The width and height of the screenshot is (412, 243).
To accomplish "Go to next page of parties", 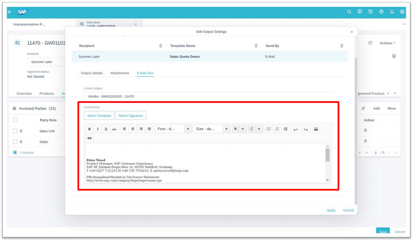I will (389, 153).
